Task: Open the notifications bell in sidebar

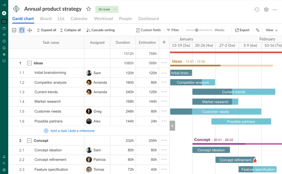Action: pos(4,157)
